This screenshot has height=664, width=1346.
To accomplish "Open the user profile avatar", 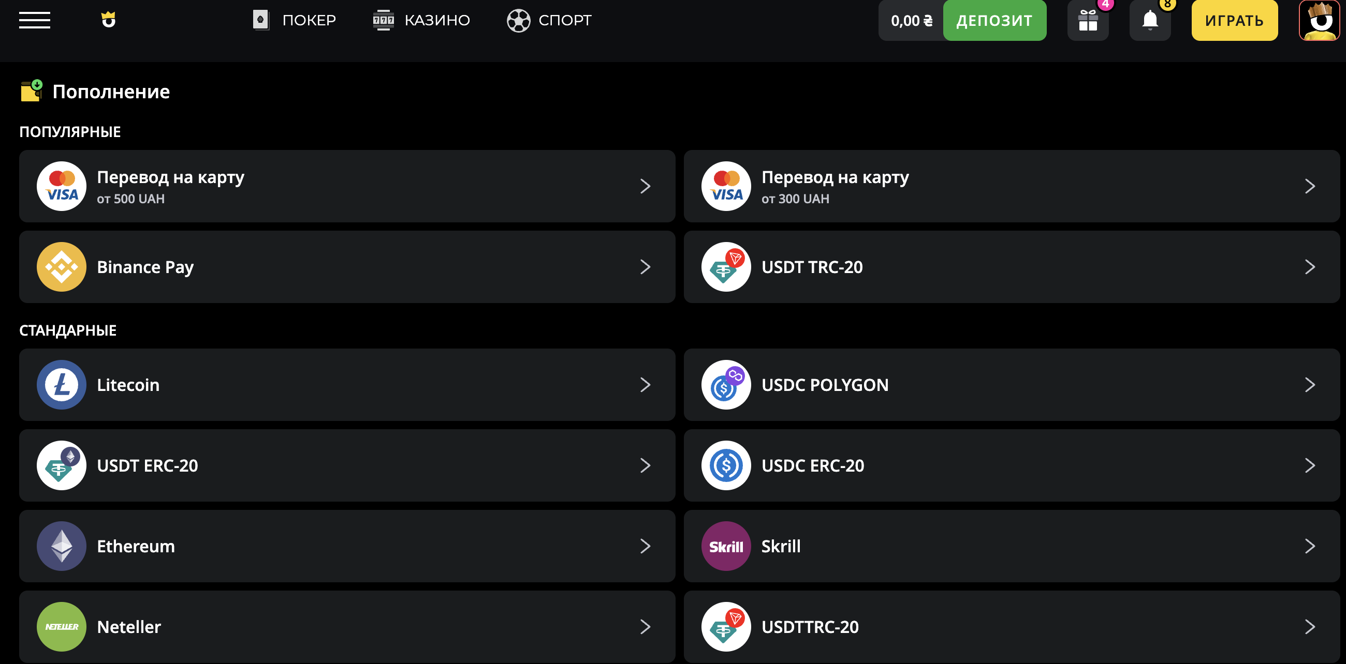I will pyautogui.click(x=1320, y=21).
